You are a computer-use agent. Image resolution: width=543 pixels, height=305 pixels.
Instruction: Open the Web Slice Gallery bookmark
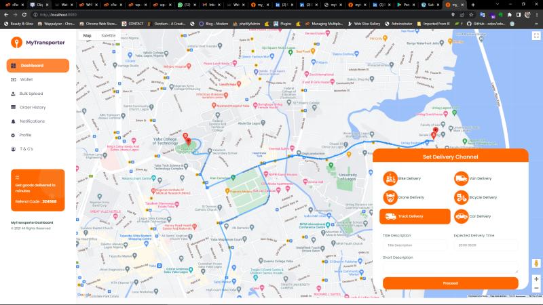click(364, 24)
